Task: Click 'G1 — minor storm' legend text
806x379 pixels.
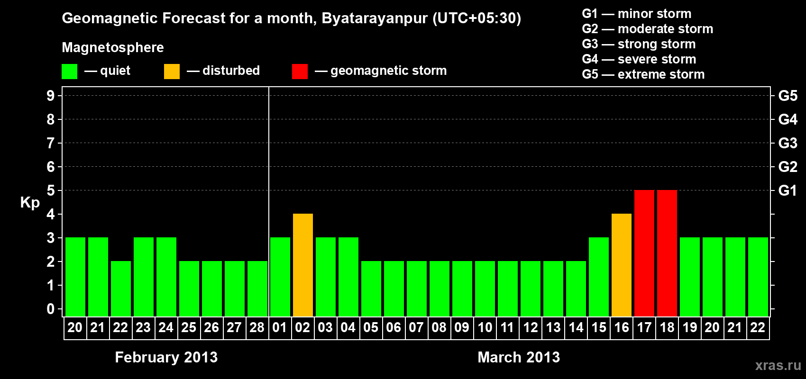Action: 637,14
